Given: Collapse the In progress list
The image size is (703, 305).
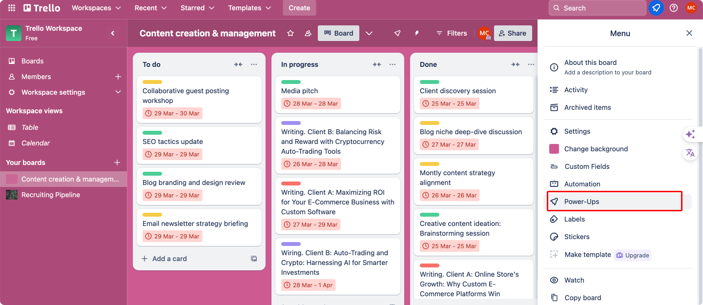Looking at the screenshot, I should click(377, 64).
